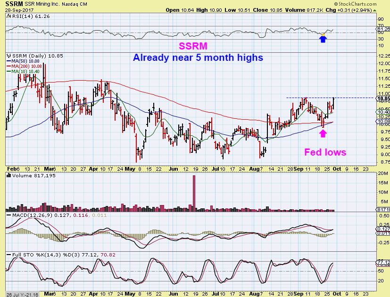Click the 12.25 price axis label
Viewport: 390px width, 297px height.
point(384,56)
